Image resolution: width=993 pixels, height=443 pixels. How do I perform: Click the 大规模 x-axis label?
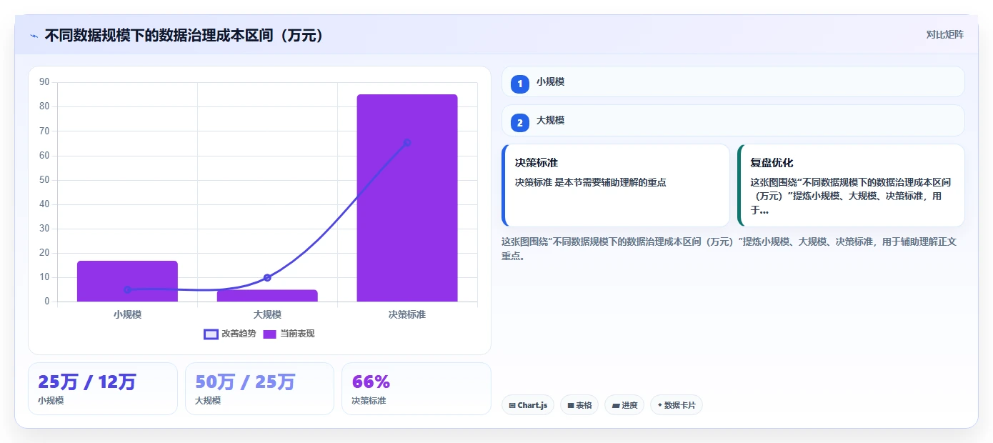pos(267,314)
